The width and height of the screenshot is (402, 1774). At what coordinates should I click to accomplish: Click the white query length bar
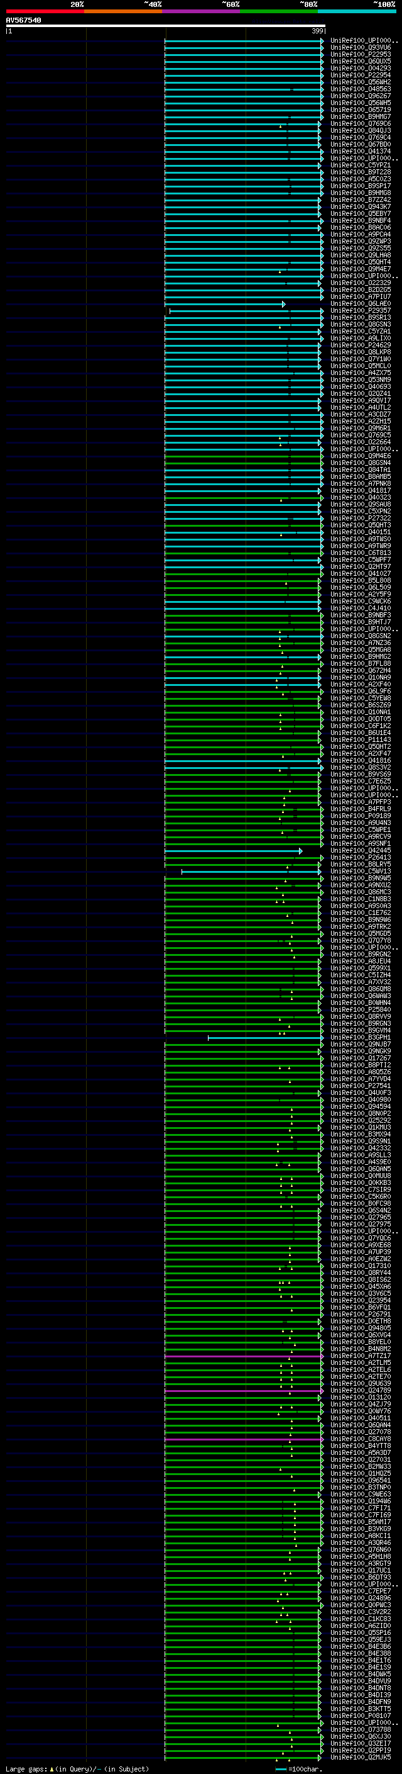click(x=166, y=25)
